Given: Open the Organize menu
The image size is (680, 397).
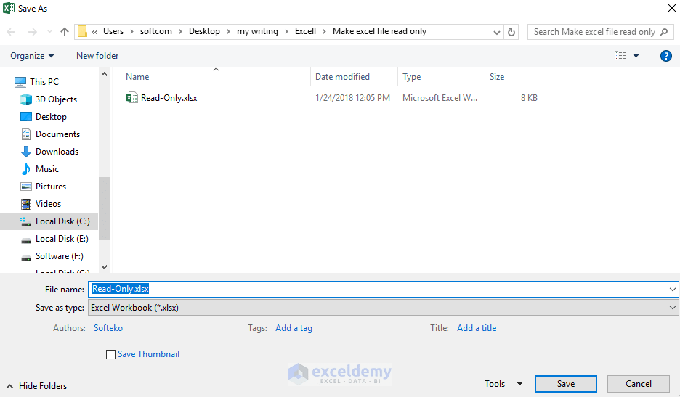Looking at the screenshot, I should pyautogui.click(x=32, y=56).
